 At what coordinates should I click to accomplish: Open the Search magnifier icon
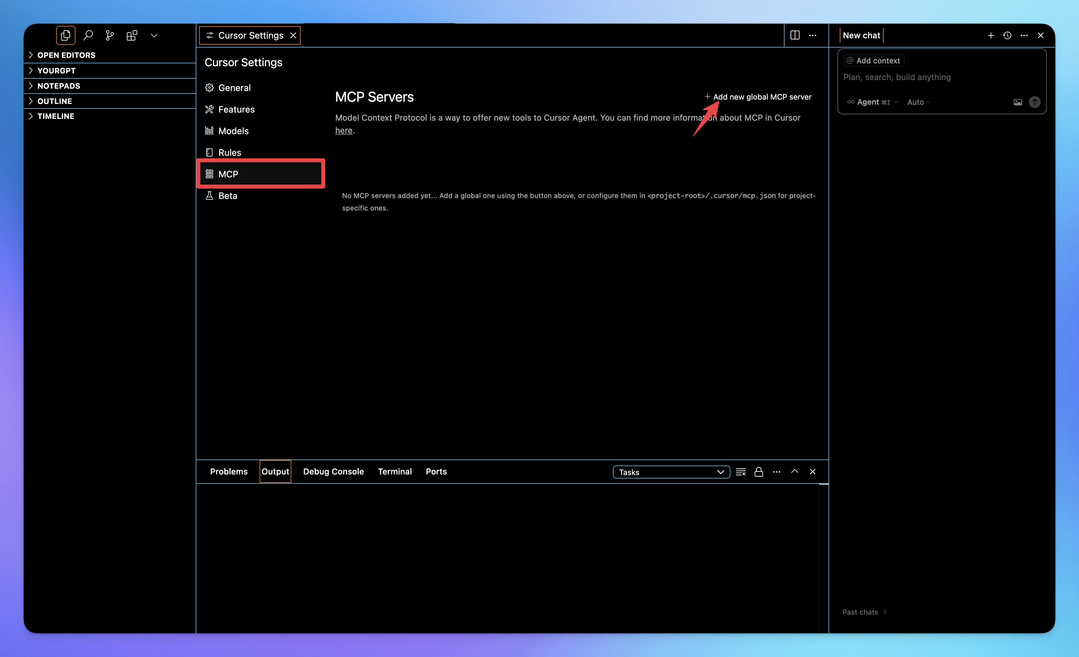point(88,35)
